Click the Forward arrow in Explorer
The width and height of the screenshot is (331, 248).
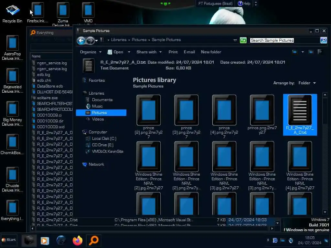91,40
